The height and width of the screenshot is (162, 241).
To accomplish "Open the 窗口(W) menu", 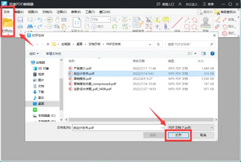I will point(105,12).
